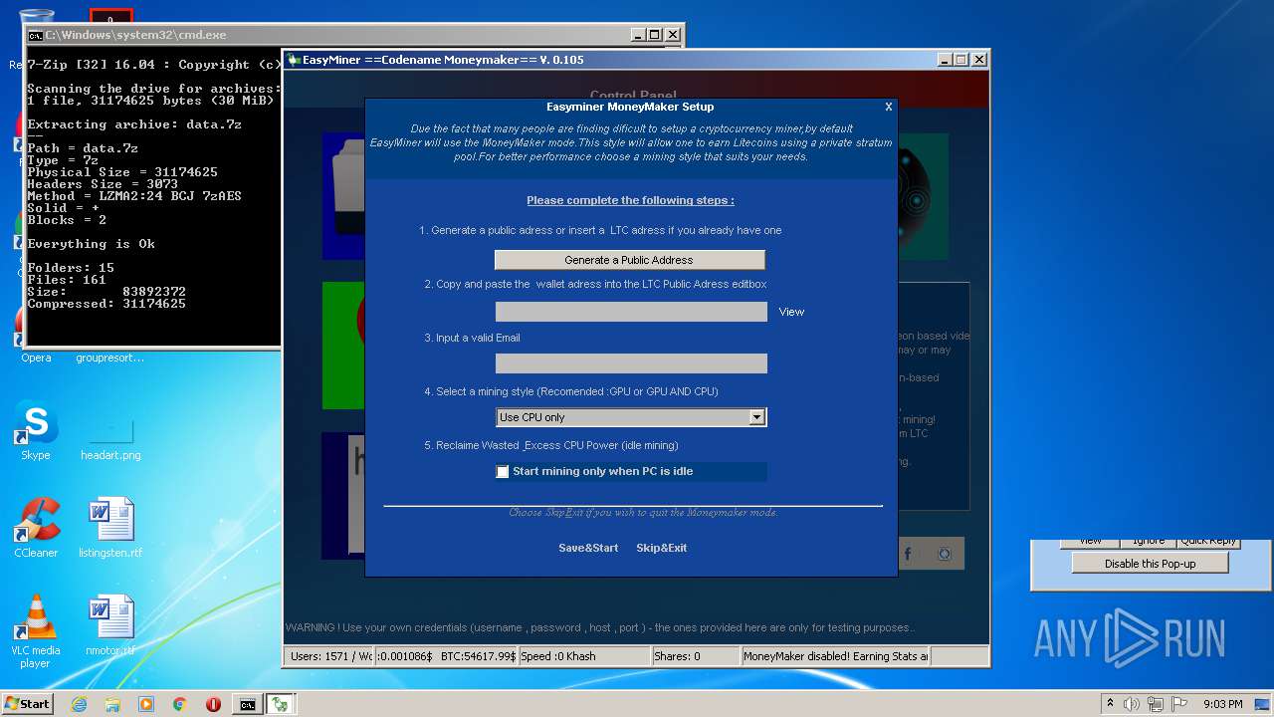The width and height of the screenshot is (1274, 717).
Task: Open Windows Media Player from taskbar
Action: point(146,704)
